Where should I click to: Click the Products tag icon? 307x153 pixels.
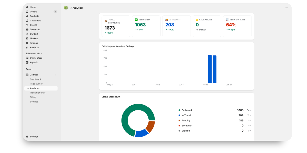pos(27,16)
